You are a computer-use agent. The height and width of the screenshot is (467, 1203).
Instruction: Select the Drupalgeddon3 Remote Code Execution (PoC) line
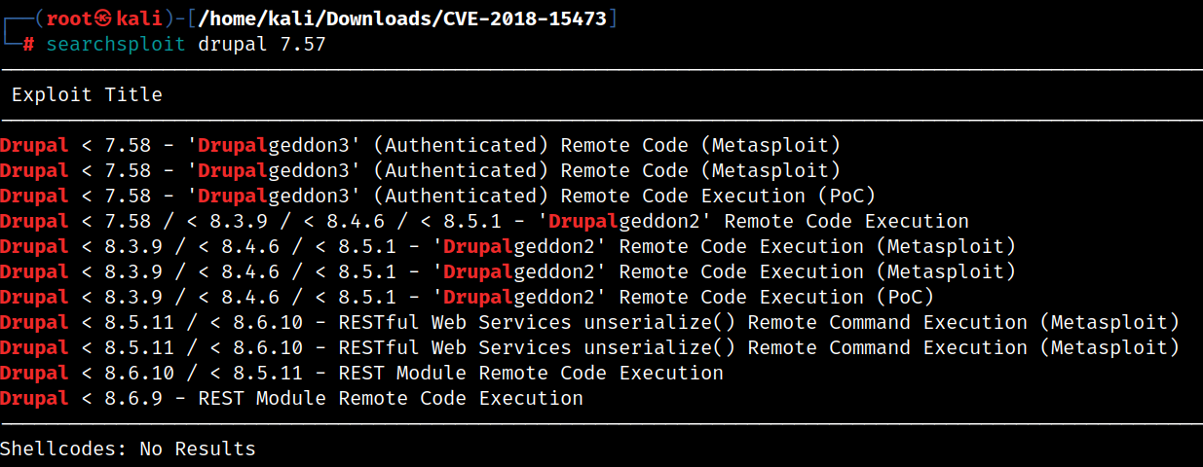pyautogui.click(x=437, y=196)
